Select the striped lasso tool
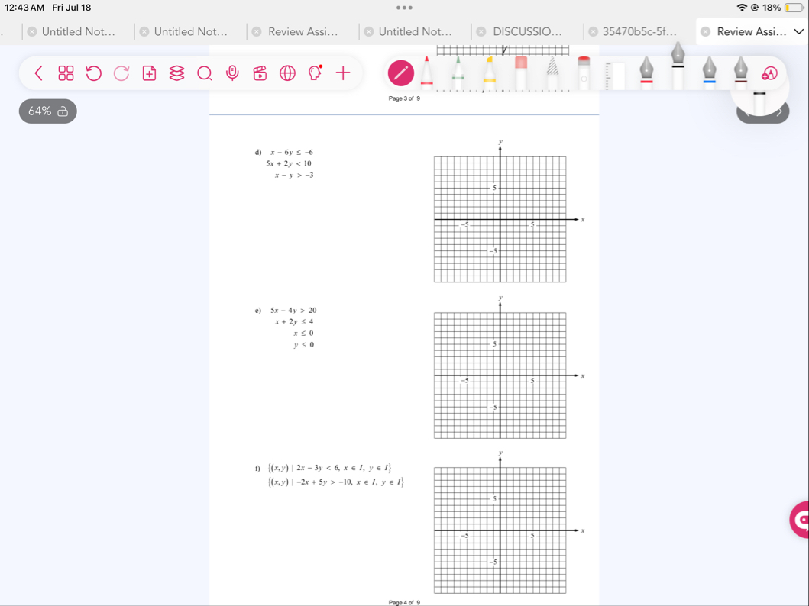The width and height of the screenshot is (809, 606). coord(552,73)
